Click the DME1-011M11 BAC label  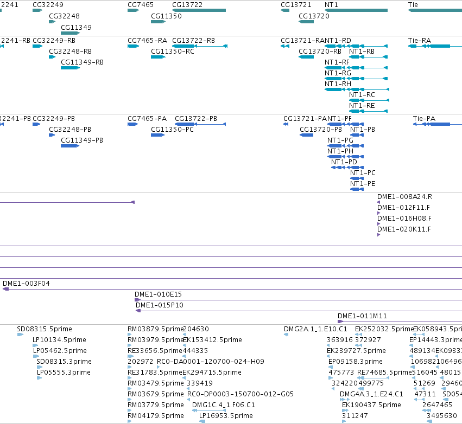(362, 316)
